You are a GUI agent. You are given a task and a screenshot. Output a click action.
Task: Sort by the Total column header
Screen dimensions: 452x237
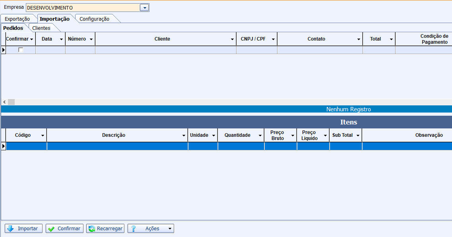(x=375, y=39)
